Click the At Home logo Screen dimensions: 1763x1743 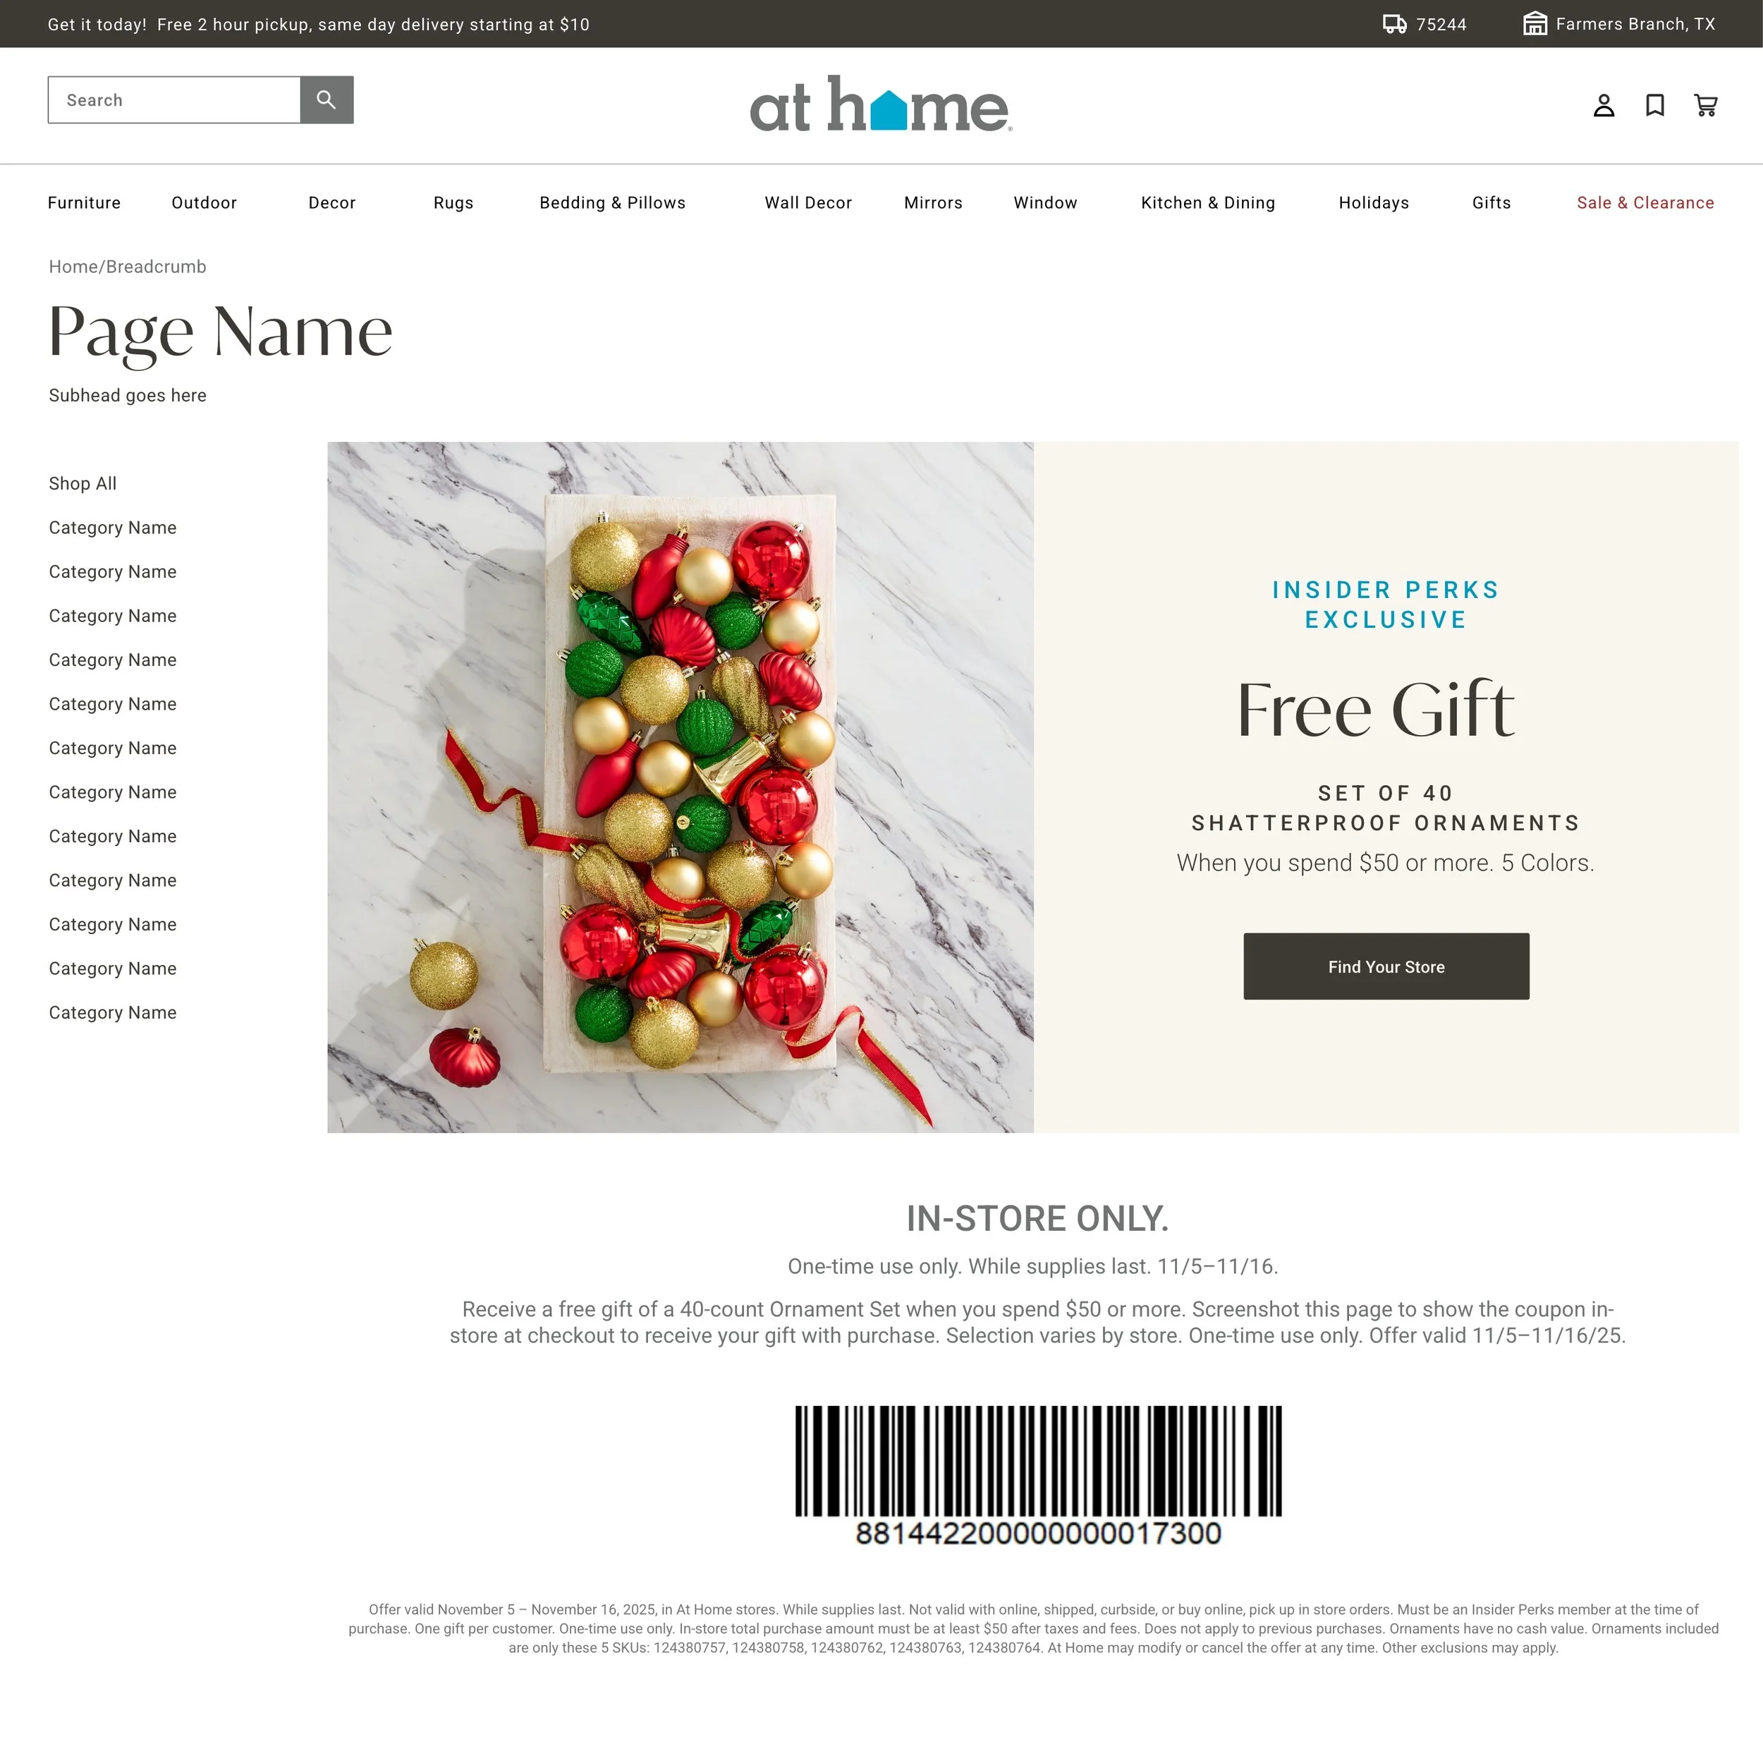click(881, 104)
